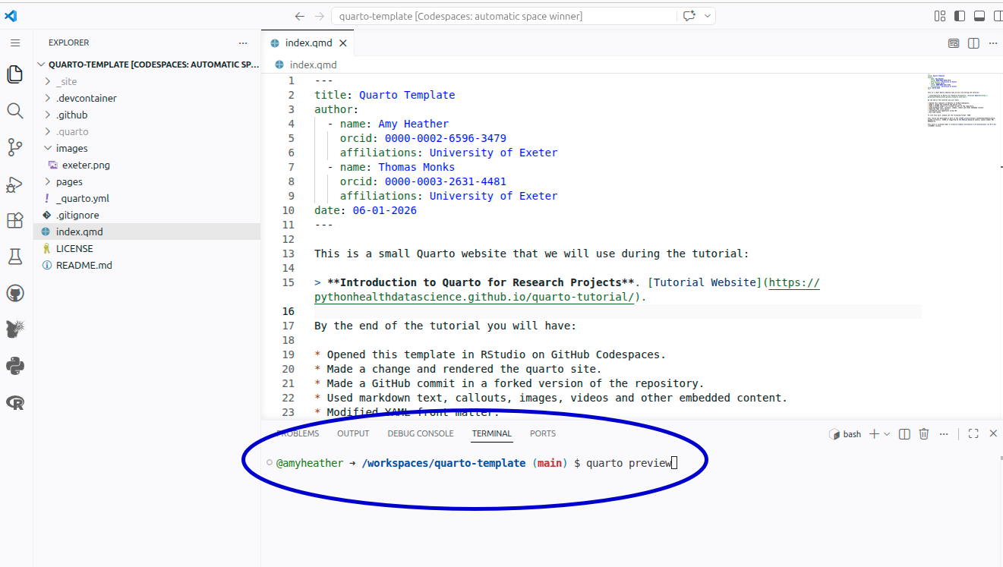The width and height of the screenshot is (1003, 567).
Task: Open the Run and Debug view
Action: point(15,184)
